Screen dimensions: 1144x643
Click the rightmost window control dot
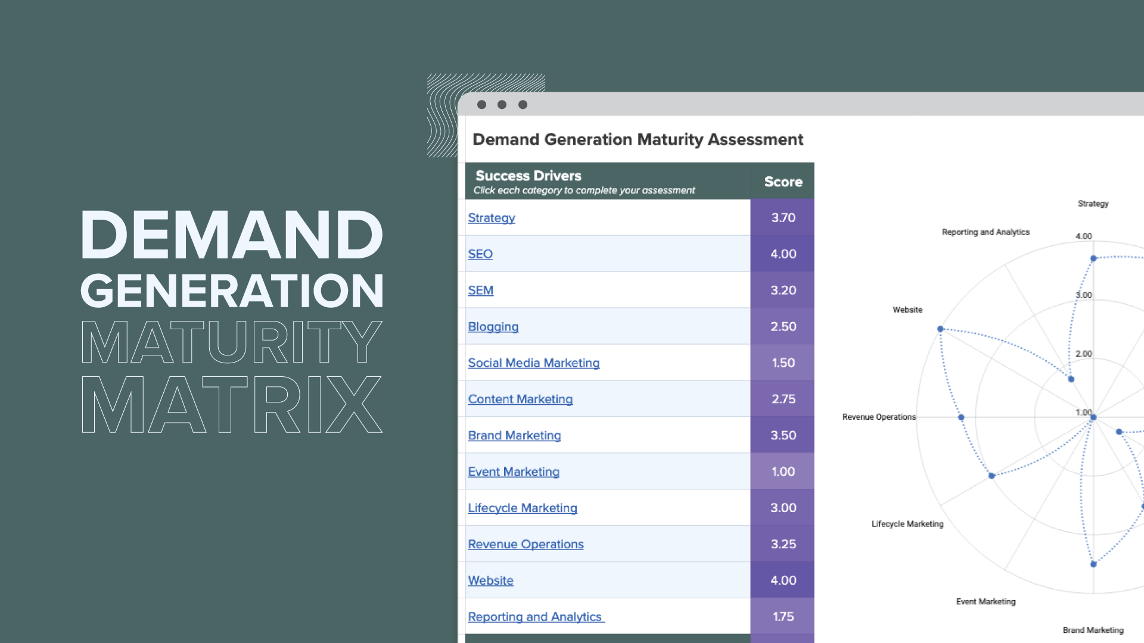[523, 104]
